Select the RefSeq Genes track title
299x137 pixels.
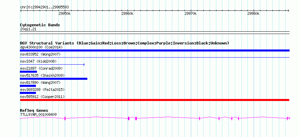(34, 110)
